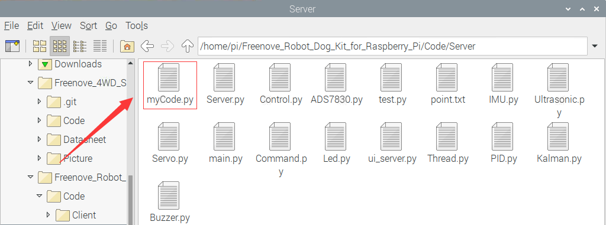Open the Go menu

coord(111,26)
